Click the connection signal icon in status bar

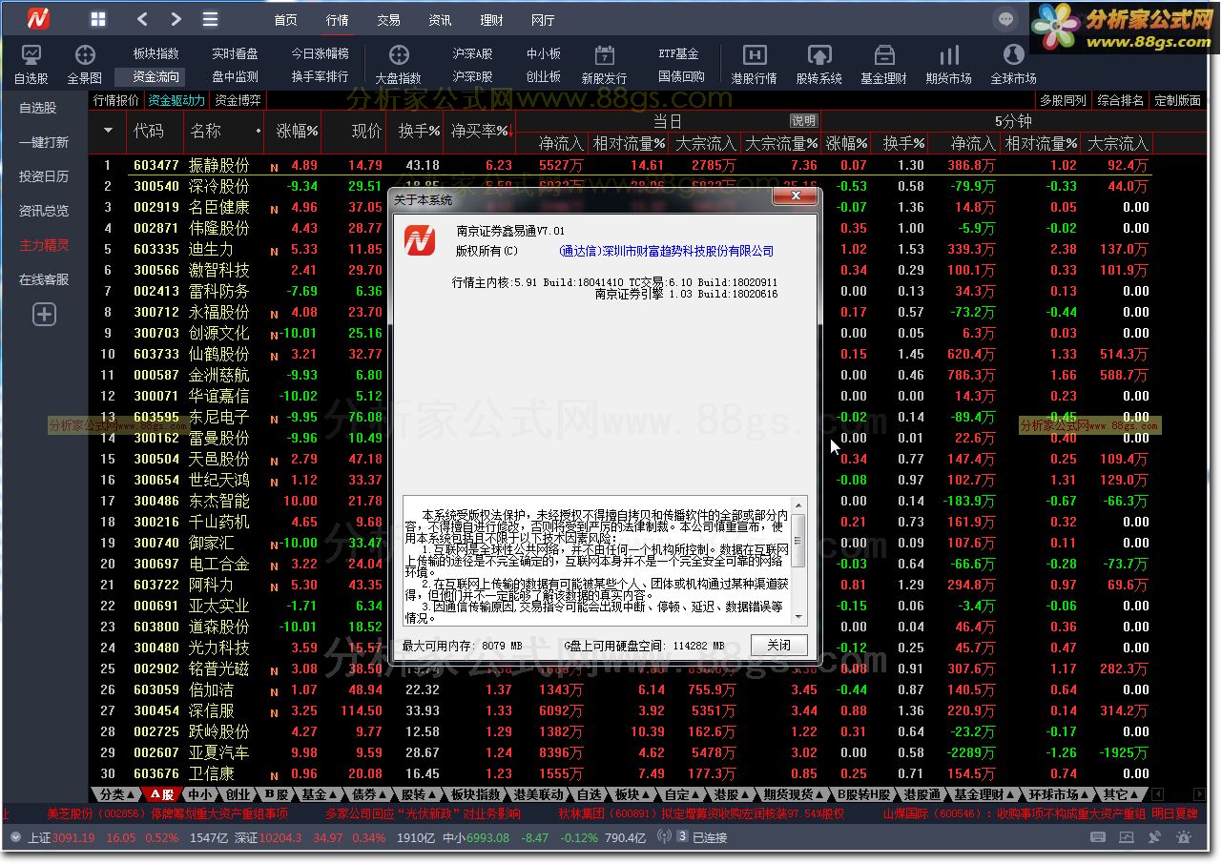[664, 837]
